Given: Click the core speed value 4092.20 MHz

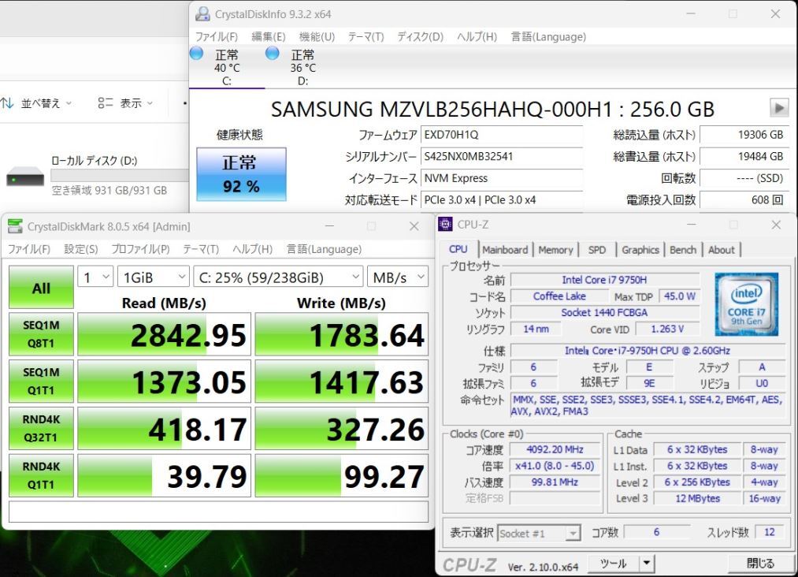Looking at the screenshot, I should pos(555,449).
